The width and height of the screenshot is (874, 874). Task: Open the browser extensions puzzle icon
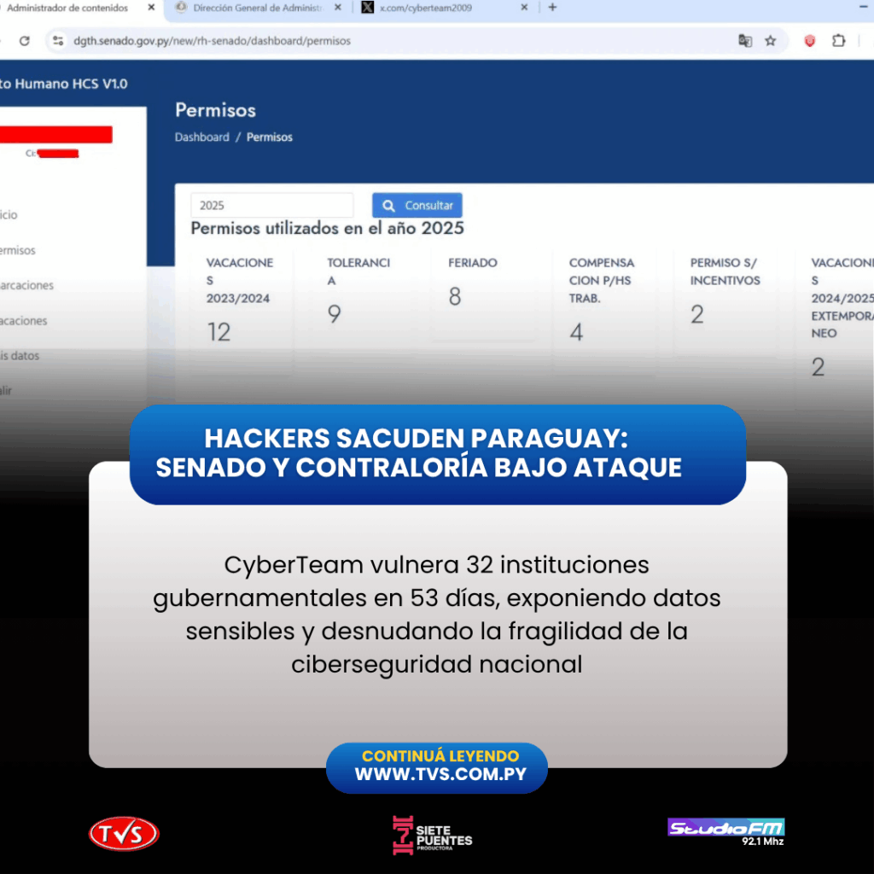pyautogui.click(x=839, y=41)
